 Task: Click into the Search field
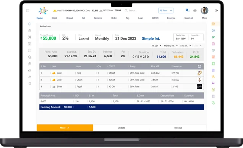[133, 11]
